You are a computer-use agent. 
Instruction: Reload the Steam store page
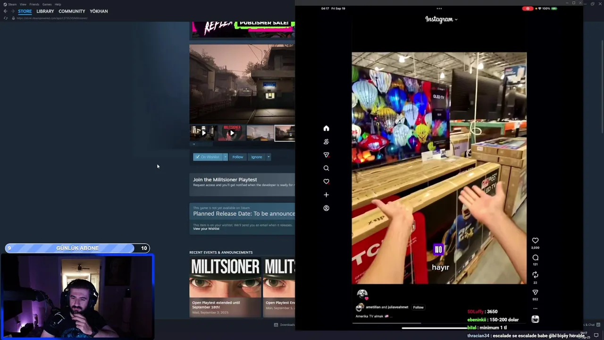click(x=5, y=18)
